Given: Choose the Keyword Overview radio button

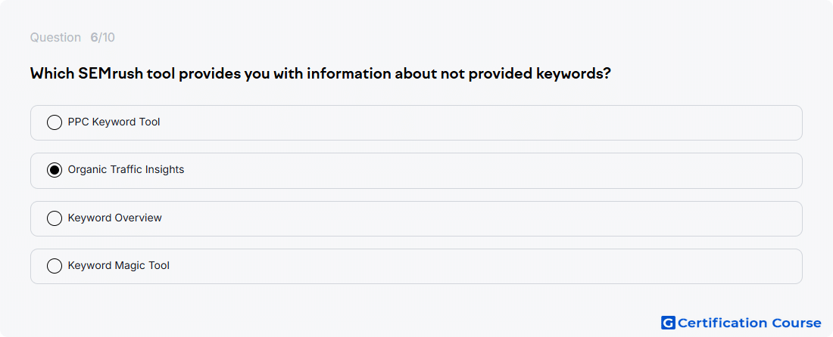Looking at the screenshot, I should 55,218.
